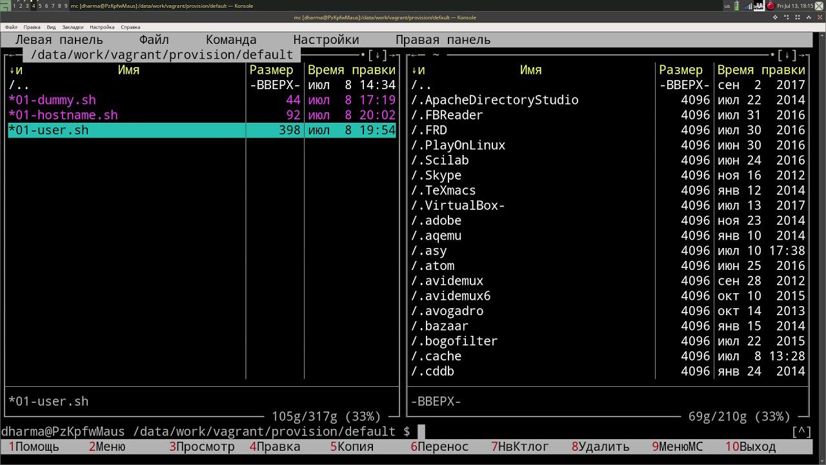Sort left panel by Время правки column

[352, 70]
